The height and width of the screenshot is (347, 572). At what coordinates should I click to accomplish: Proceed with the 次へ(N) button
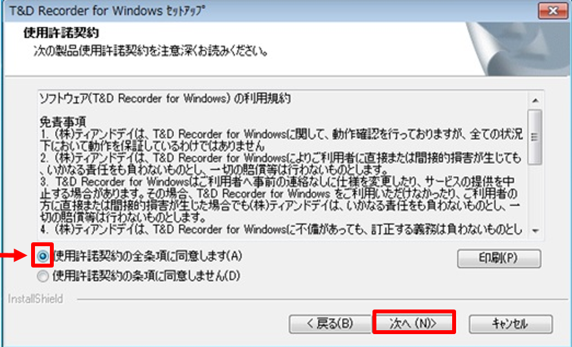tap(414, 323)
